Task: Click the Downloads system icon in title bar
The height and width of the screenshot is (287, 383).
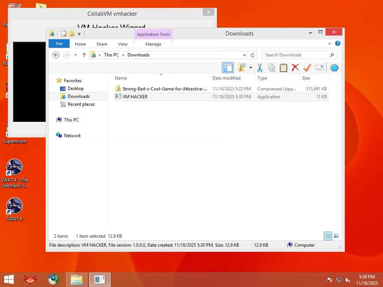Action: [52, 33]
